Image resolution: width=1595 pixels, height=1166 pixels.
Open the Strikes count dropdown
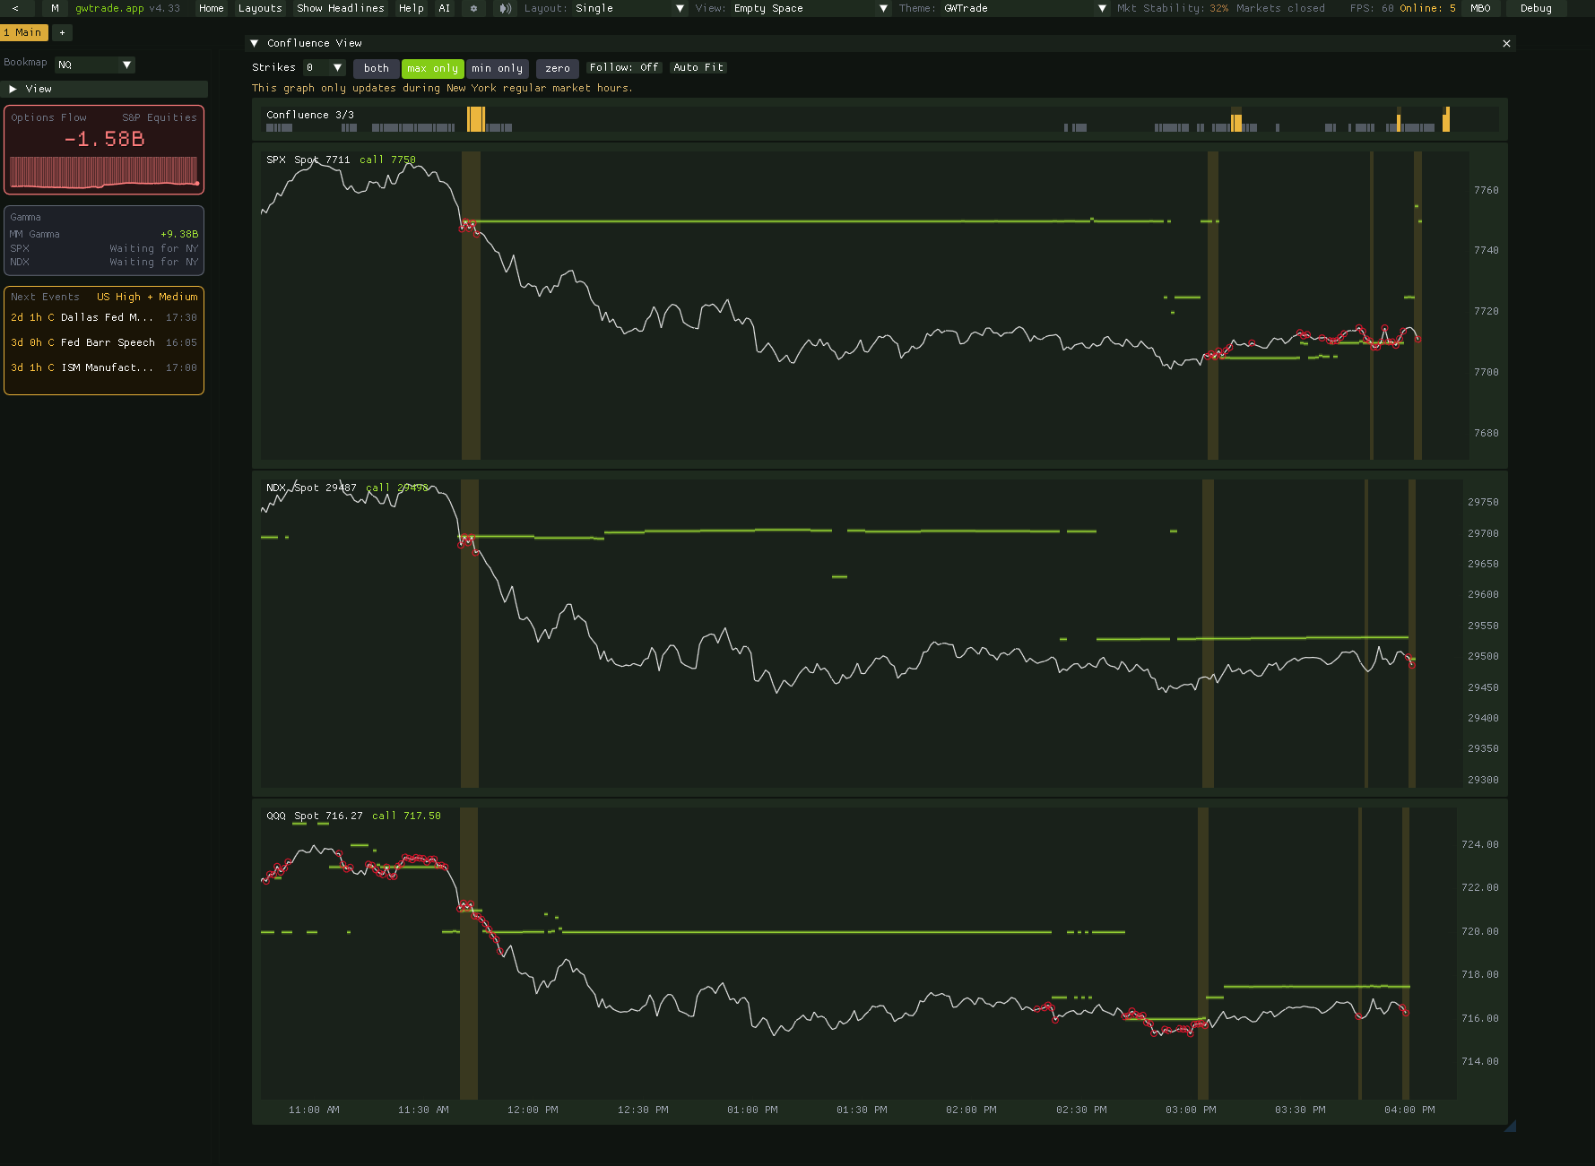pyautogui.click(x=324, y=67)
